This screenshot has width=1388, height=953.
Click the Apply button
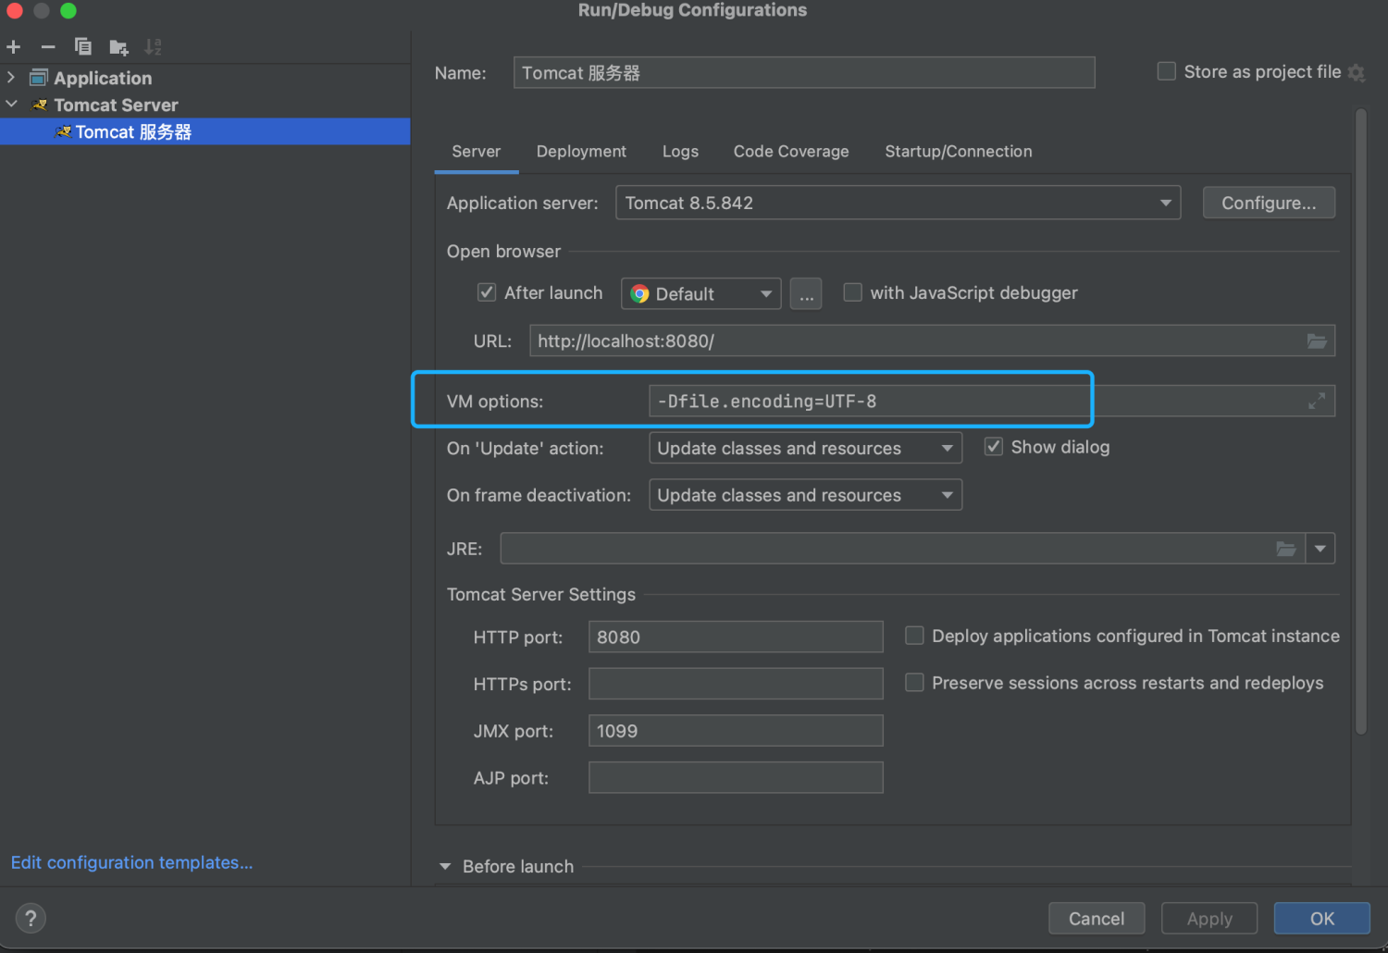click(1209, 919)
